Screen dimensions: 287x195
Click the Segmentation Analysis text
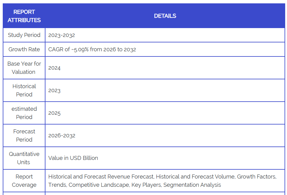point(192,185)
